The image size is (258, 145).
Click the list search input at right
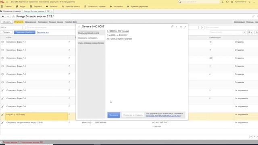click(x=227, y=32)
